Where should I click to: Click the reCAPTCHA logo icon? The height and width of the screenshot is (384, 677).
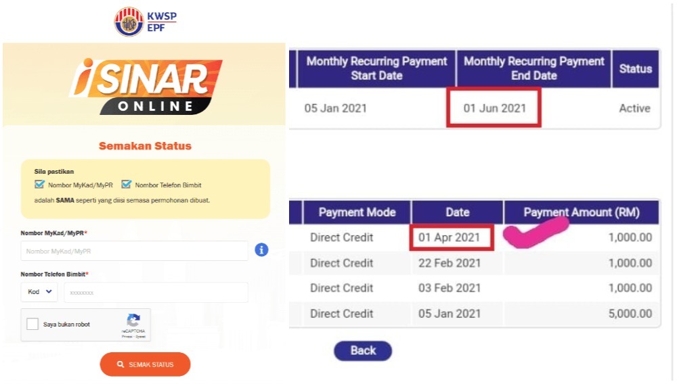click(133, 320)
